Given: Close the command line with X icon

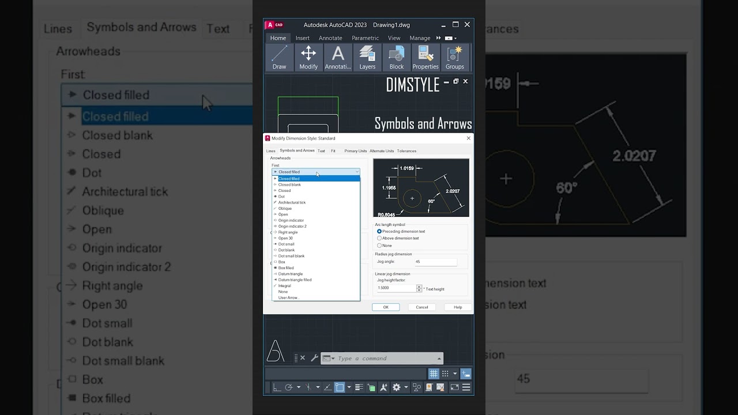Looking at the screenshot, I should [303, 358].
